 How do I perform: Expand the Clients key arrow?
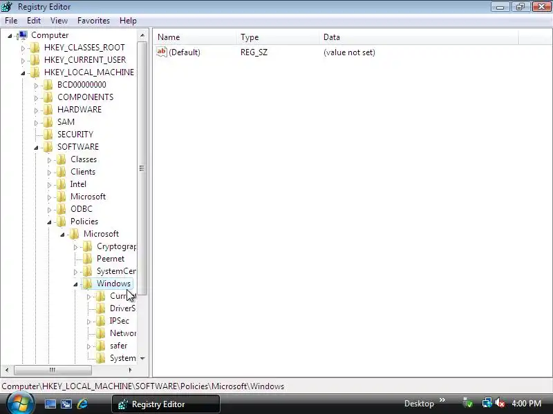coord(49,172)
